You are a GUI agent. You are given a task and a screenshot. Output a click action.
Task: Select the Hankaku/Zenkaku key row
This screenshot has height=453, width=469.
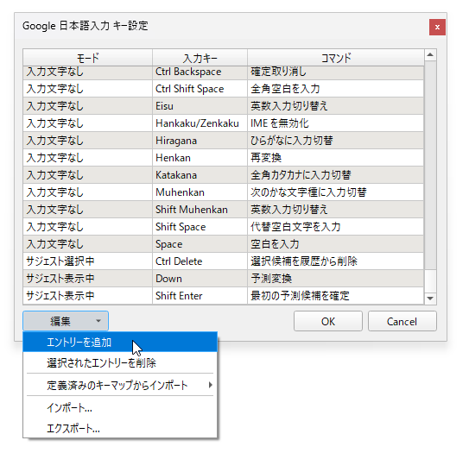(x=224, y=123)
